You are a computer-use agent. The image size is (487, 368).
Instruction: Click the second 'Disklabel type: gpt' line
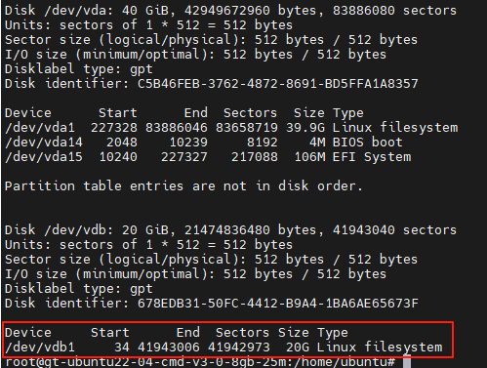pos(78,289)
